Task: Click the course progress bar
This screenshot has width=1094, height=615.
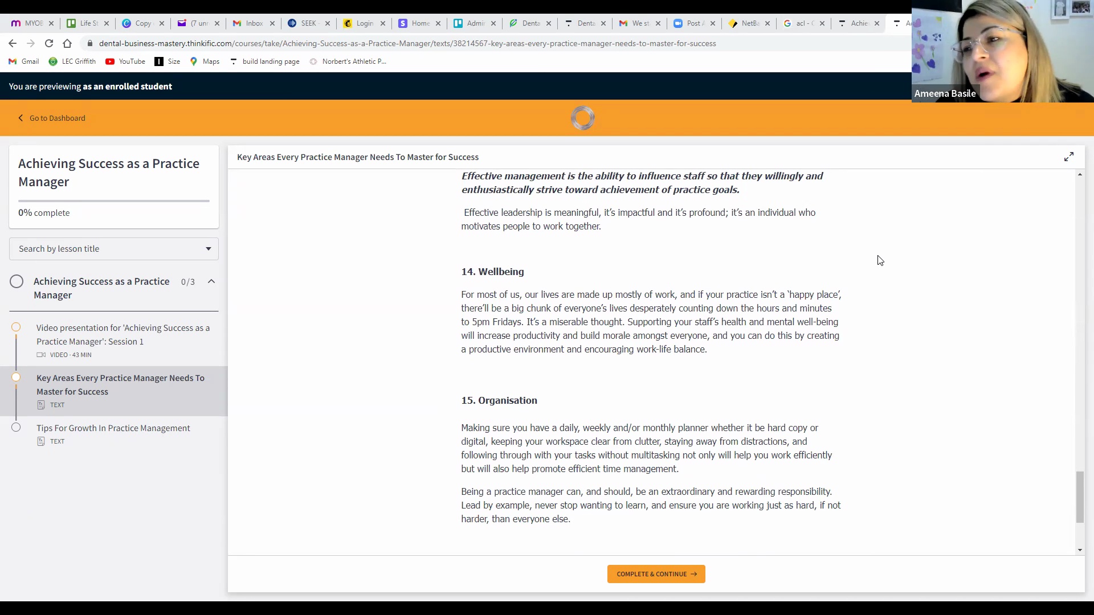Action: [114, 200]
